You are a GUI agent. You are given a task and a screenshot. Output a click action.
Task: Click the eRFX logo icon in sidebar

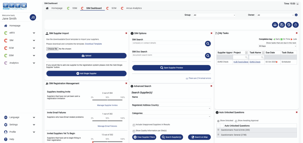click(6, 33)
